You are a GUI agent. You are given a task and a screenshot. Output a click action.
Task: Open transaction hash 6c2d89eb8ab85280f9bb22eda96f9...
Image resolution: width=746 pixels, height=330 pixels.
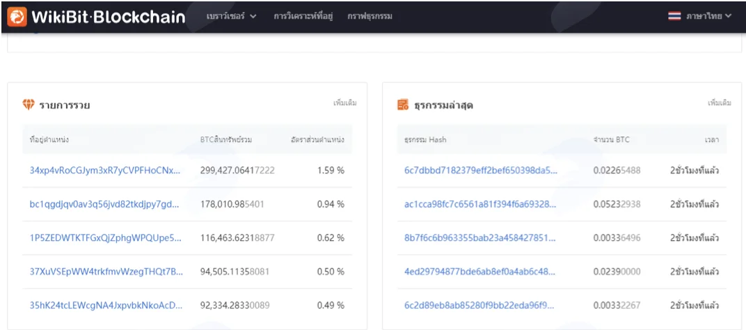pyautogui.click(x=479, y=305)
